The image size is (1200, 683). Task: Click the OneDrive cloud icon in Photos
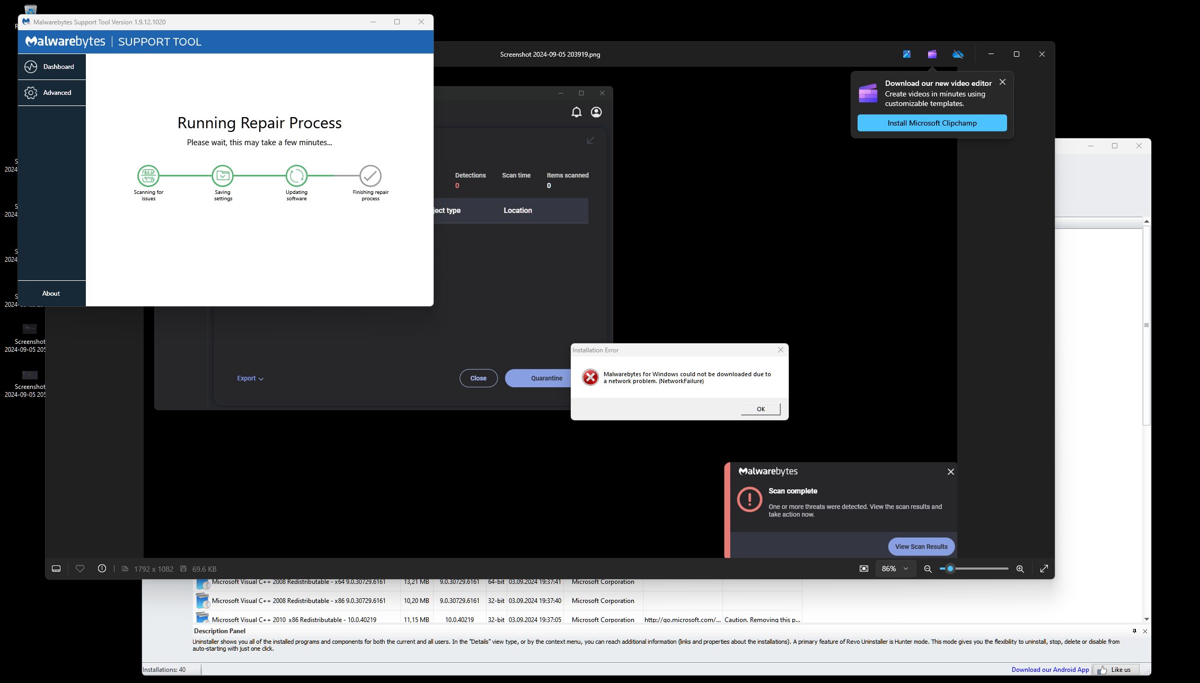point(958,54)
